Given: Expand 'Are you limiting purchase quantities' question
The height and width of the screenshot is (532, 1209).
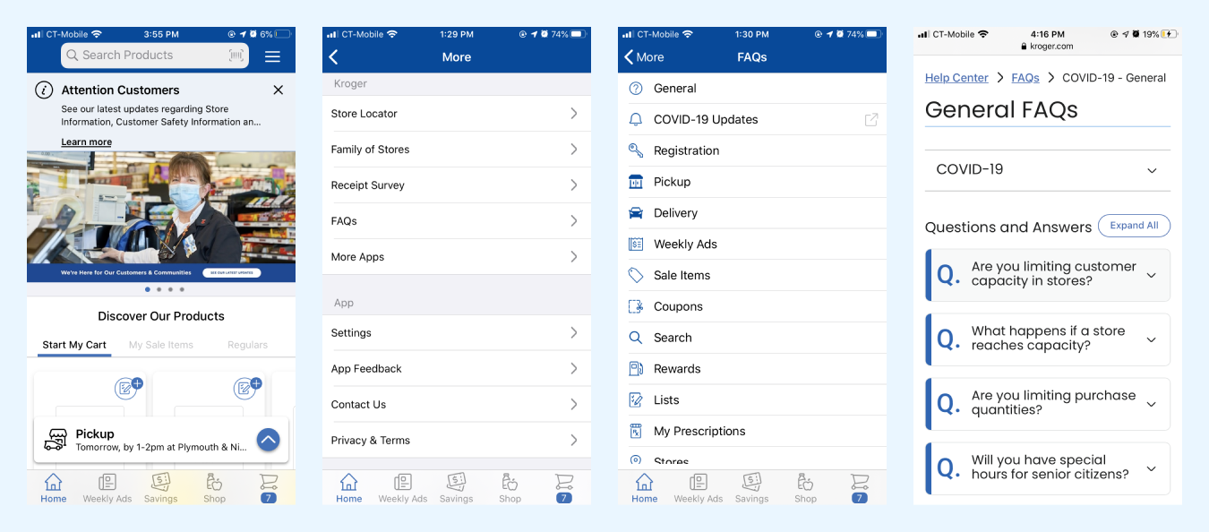Looking at the screenshot, I should pos(1048,404).
